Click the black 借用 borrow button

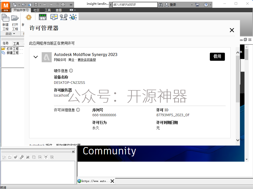coord(217,57)
